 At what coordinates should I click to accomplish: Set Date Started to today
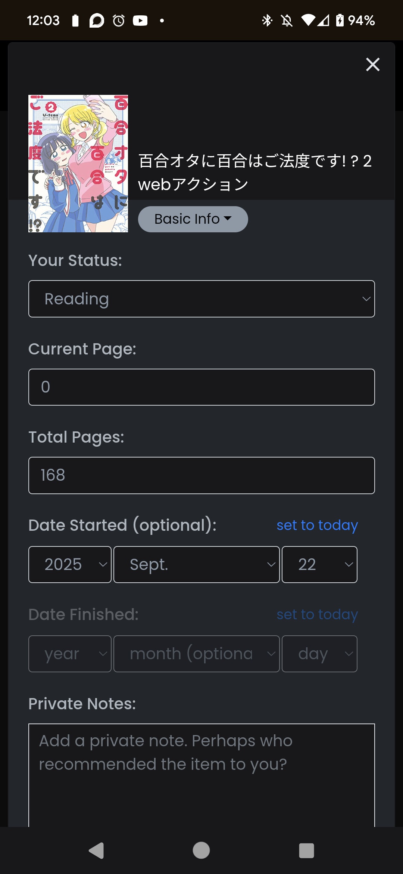[x=317, y=525]
